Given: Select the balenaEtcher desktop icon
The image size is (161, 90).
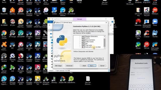Looking at the screenshot, I should click(71, 79).
